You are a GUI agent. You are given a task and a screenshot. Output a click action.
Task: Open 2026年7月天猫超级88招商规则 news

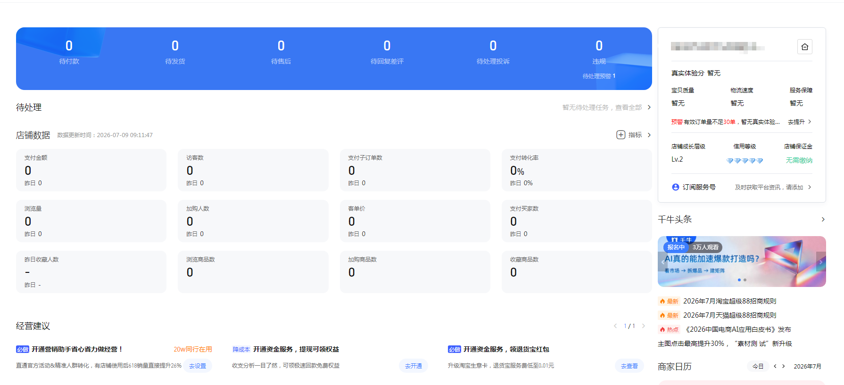(729, 315)
